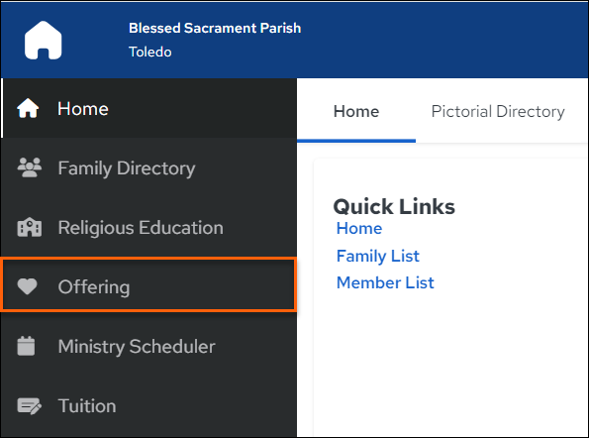Switch to the Pictorial Directory tab

click(498, 111)
